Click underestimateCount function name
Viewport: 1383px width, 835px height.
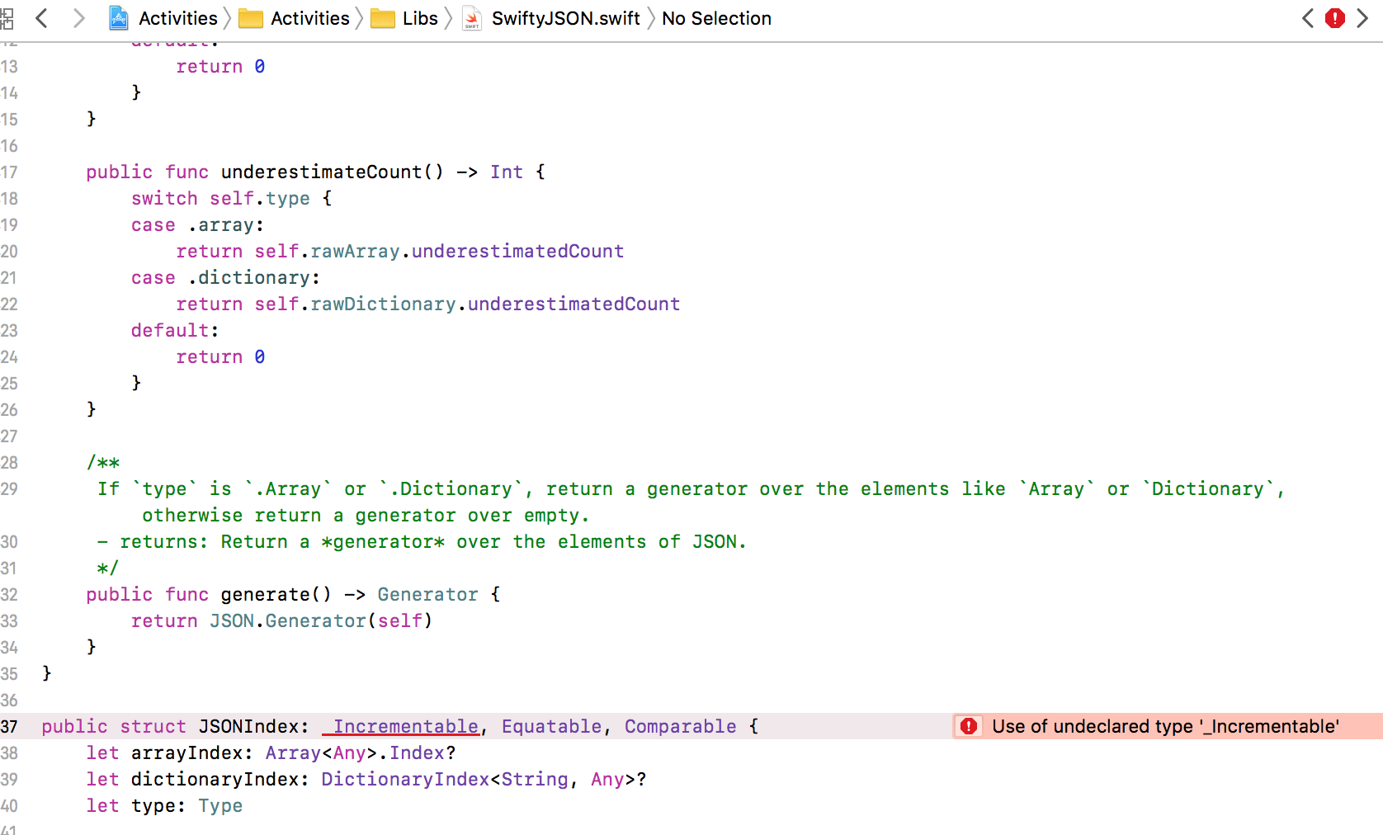pyautogui.click(x=322, y=172)
